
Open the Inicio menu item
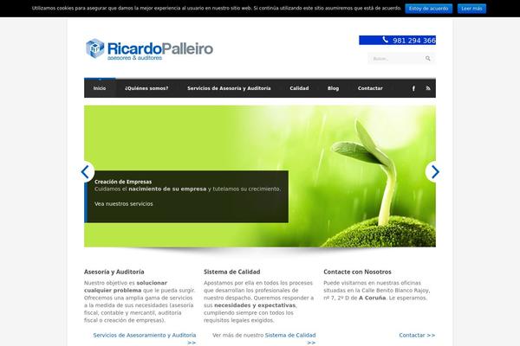click(x=100, y=88)
